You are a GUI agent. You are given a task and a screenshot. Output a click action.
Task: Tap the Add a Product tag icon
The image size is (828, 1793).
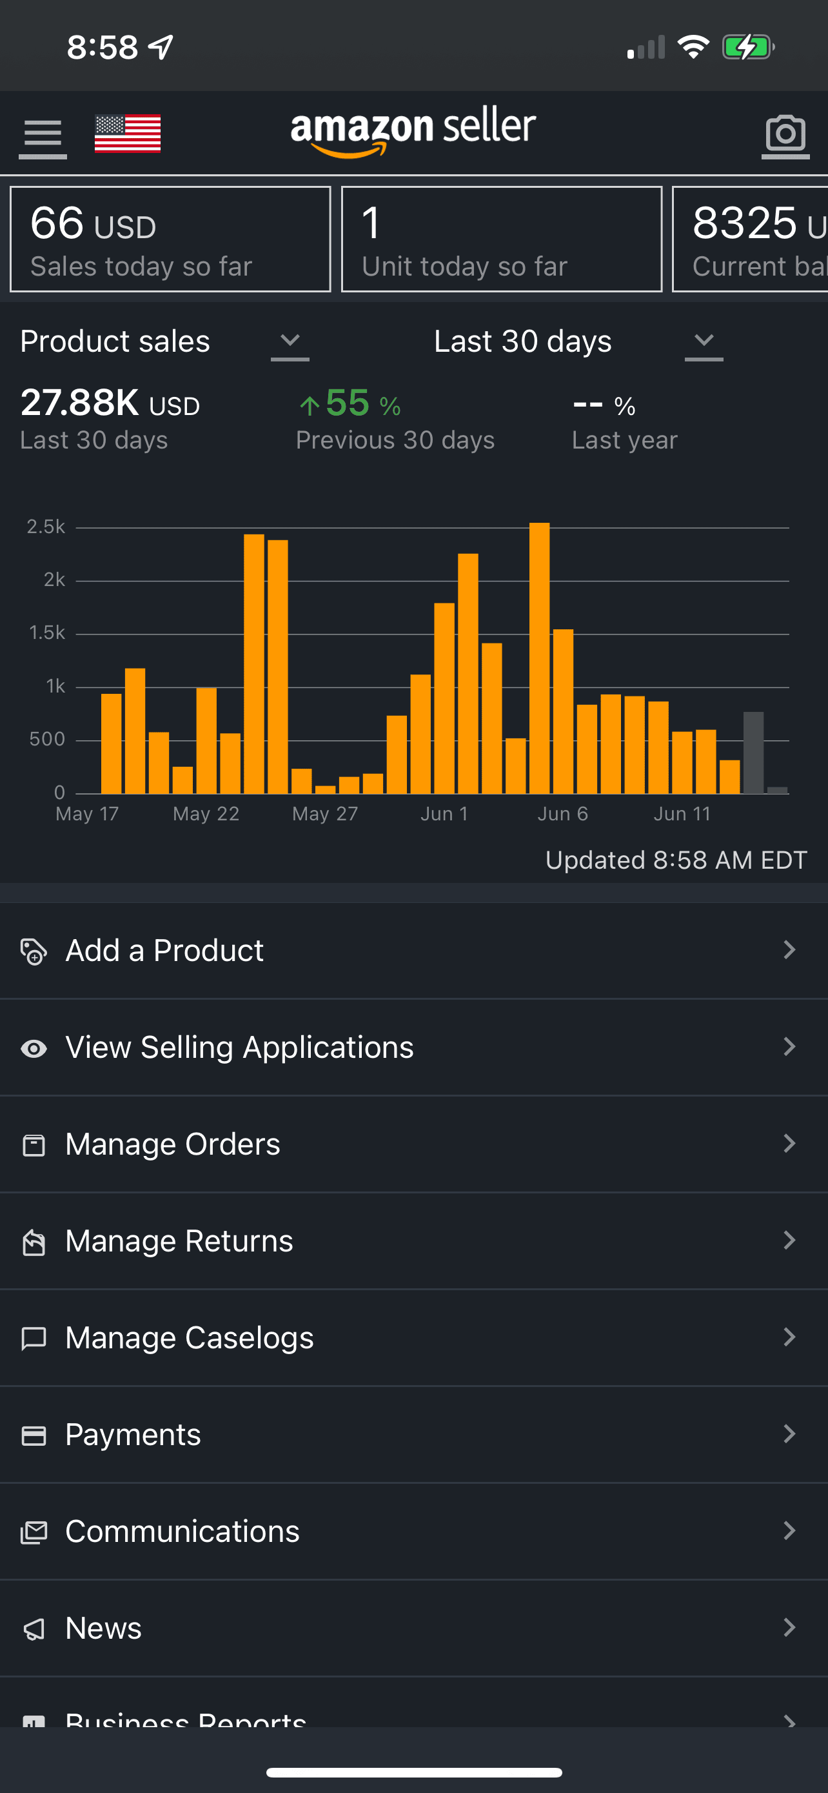[x=34, y=951]
